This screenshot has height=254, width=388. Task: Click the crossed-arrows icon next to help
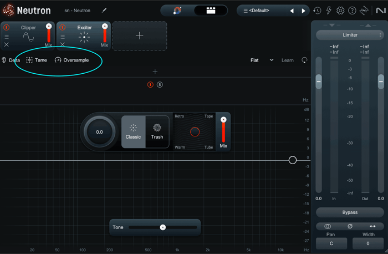coord(364,11)
